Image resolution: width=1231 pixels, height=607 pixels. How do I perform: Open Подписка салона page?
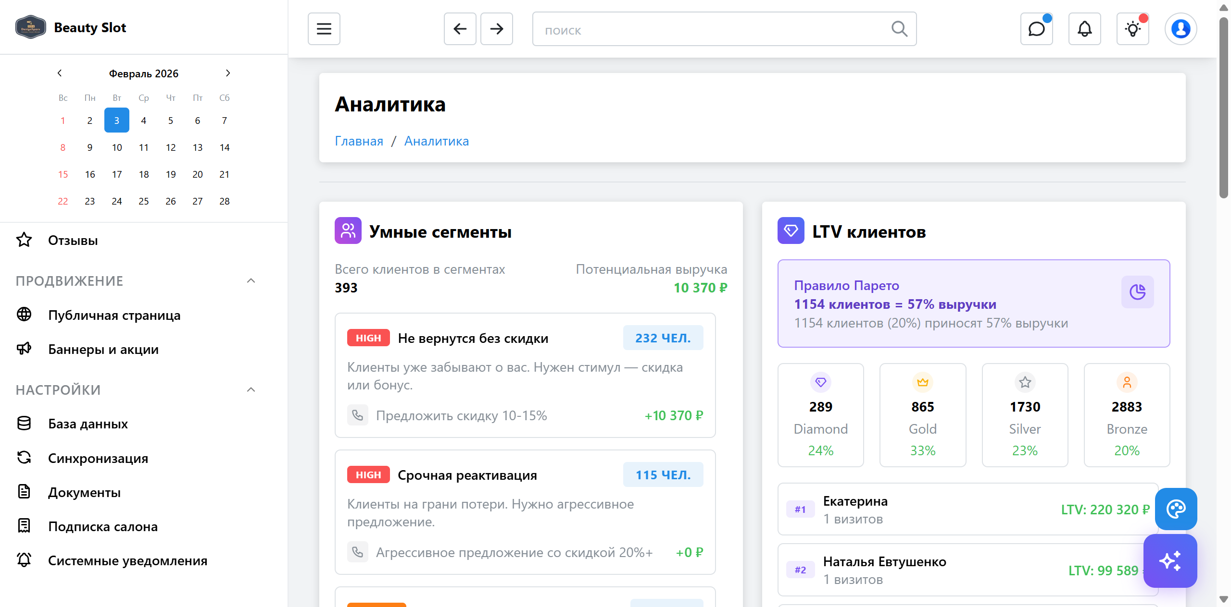click(102, 526)
